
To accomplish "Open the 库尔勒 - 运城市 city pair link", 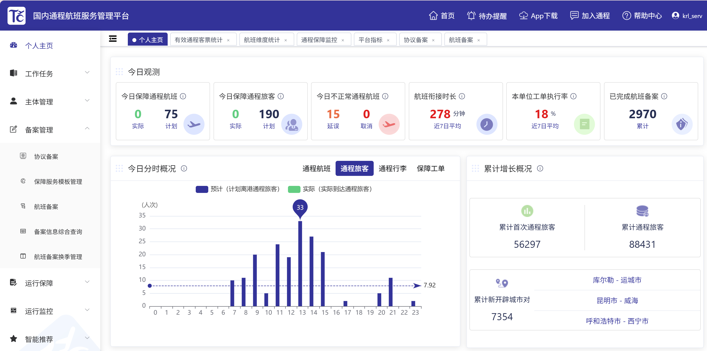I will pyautogui.click(x=617, y=280).
